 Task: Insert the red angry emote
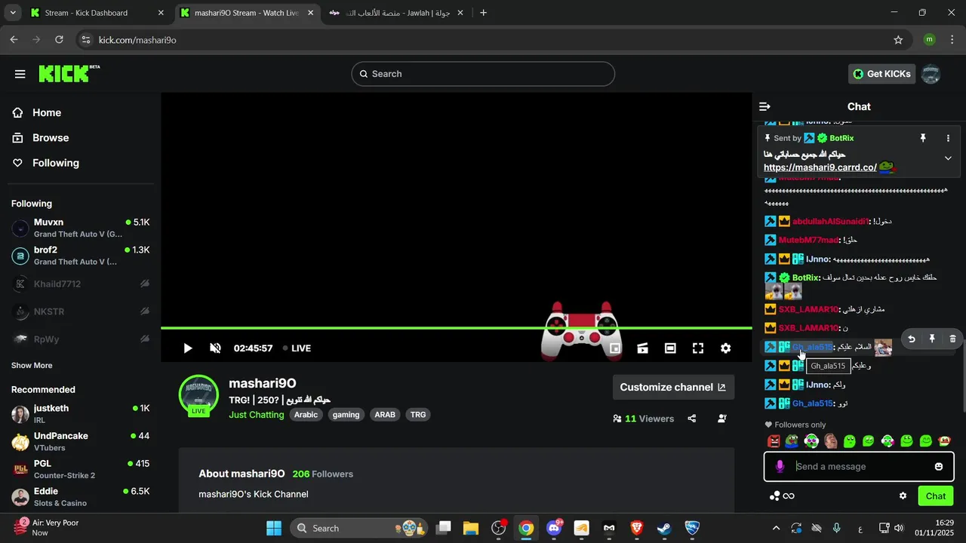pyautogui.click(x=774, y=441)
